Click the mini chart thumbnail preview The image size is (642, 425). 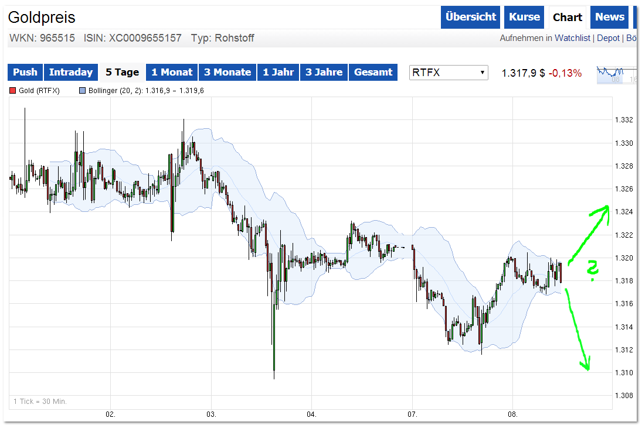(x=616, y=74)
